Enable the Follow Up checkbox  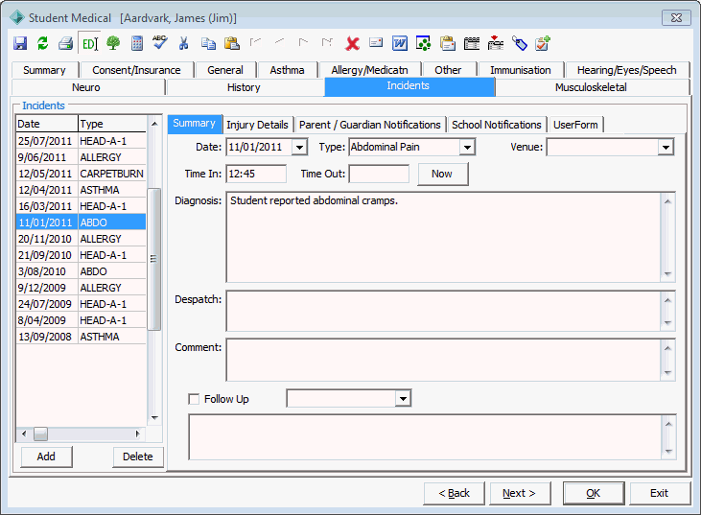194,399
